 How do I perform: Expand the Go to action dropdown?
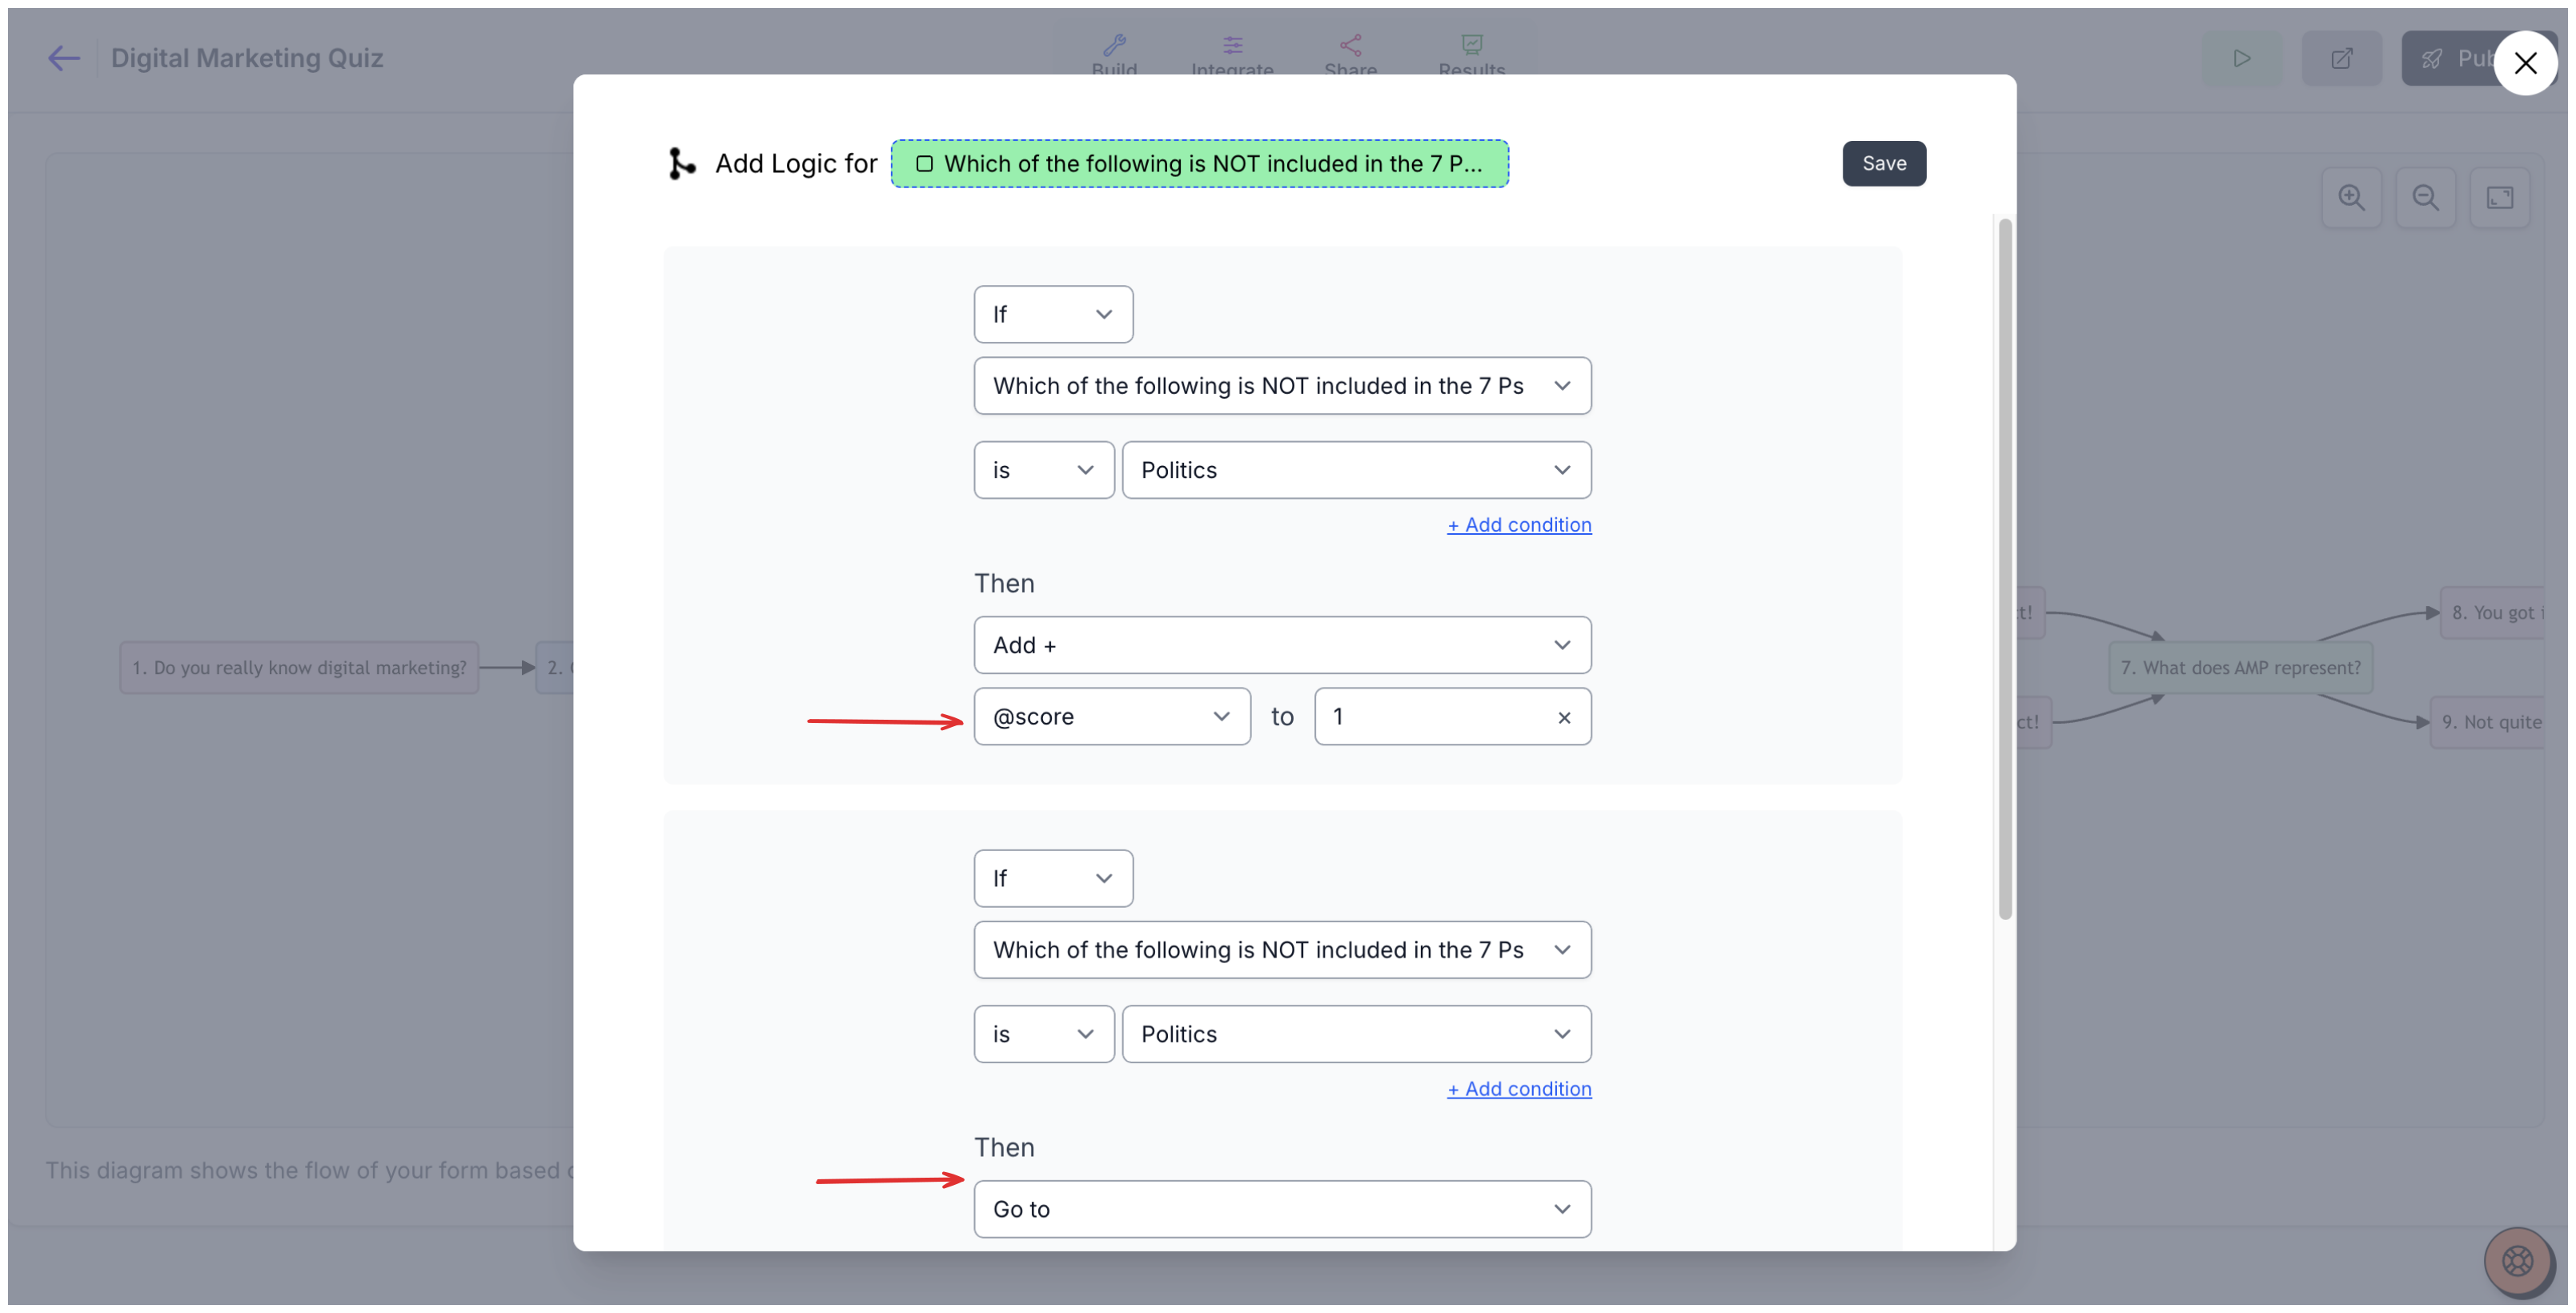1282,1209
